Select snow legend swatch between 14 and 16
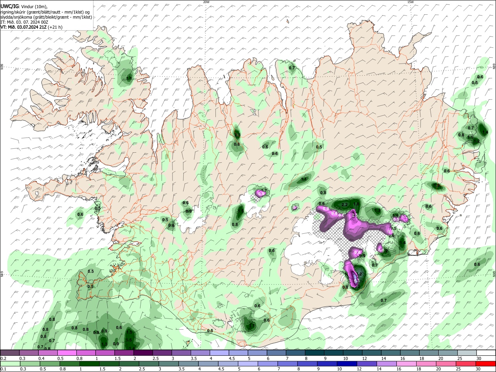 [391, 353]
